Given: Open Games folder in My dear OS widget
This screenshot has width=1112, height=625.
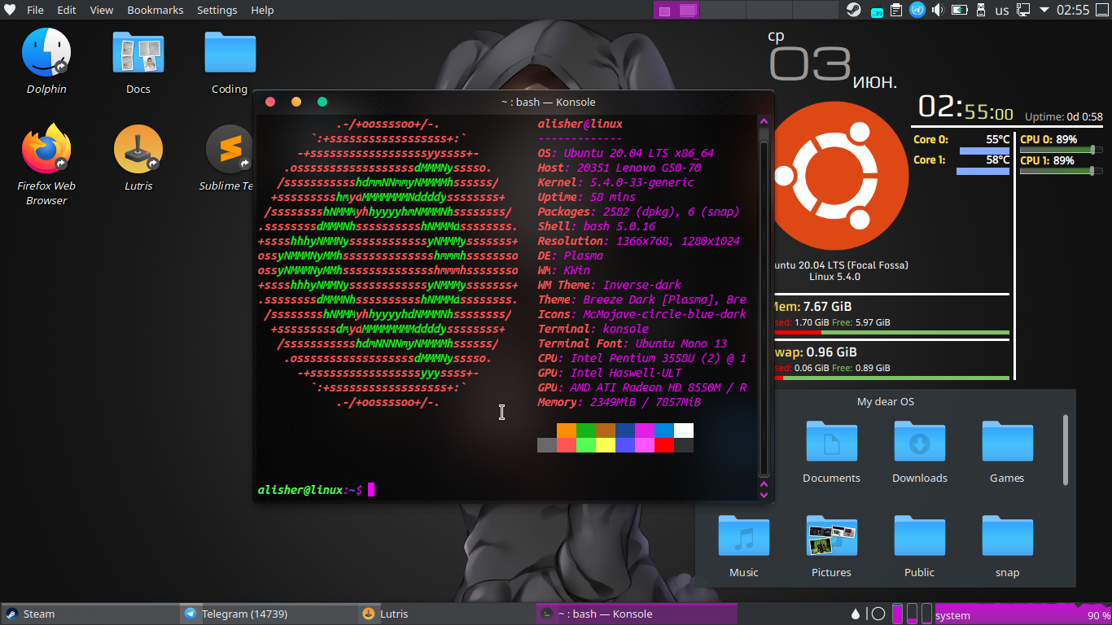Looking at the screenshot, I should 1007,452.
